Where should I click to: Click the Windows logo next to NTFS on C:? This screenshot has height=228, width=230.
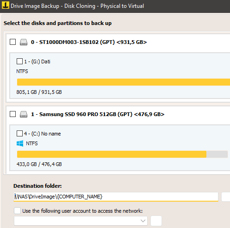(x=20, y=143)
